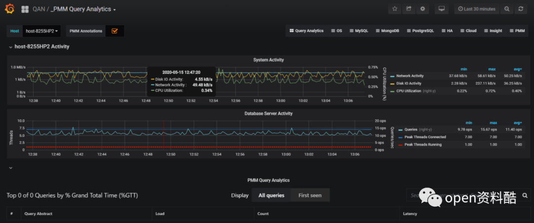Sort System Activity legend by min
534x223 pixels.
click(464, 69)
